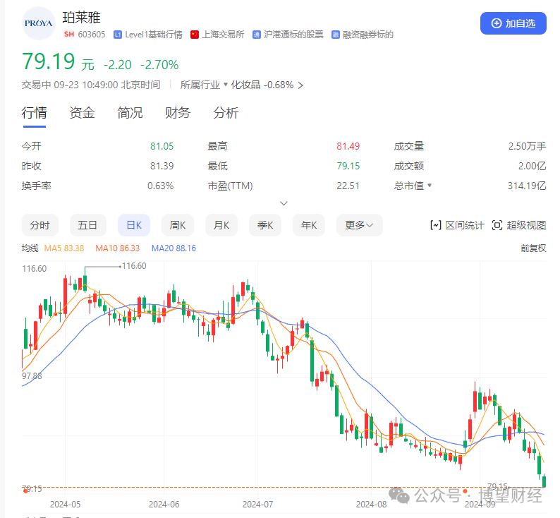Click the 区间统计 range statistics icon
The image size is (560, 518).
436,225
